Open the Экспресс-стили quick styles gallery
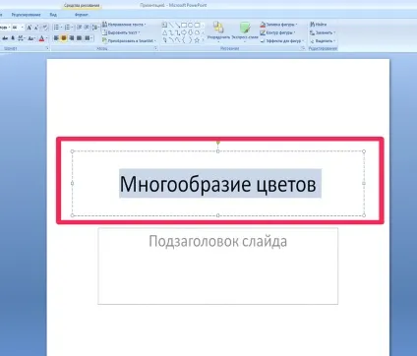Viewport: 417px width, 356px height. coord(245,32)
